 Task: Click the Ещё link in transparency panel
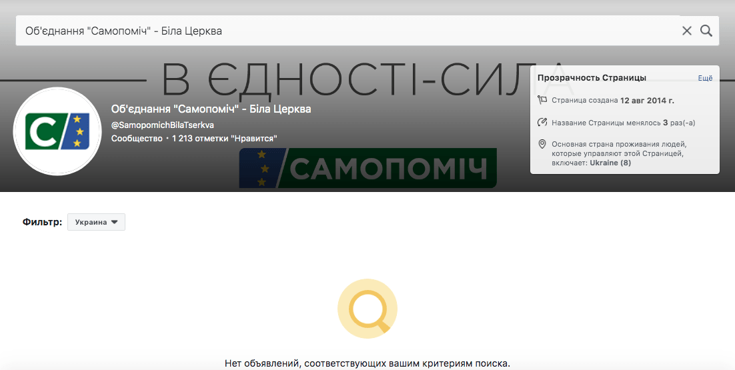coord(705,78)
